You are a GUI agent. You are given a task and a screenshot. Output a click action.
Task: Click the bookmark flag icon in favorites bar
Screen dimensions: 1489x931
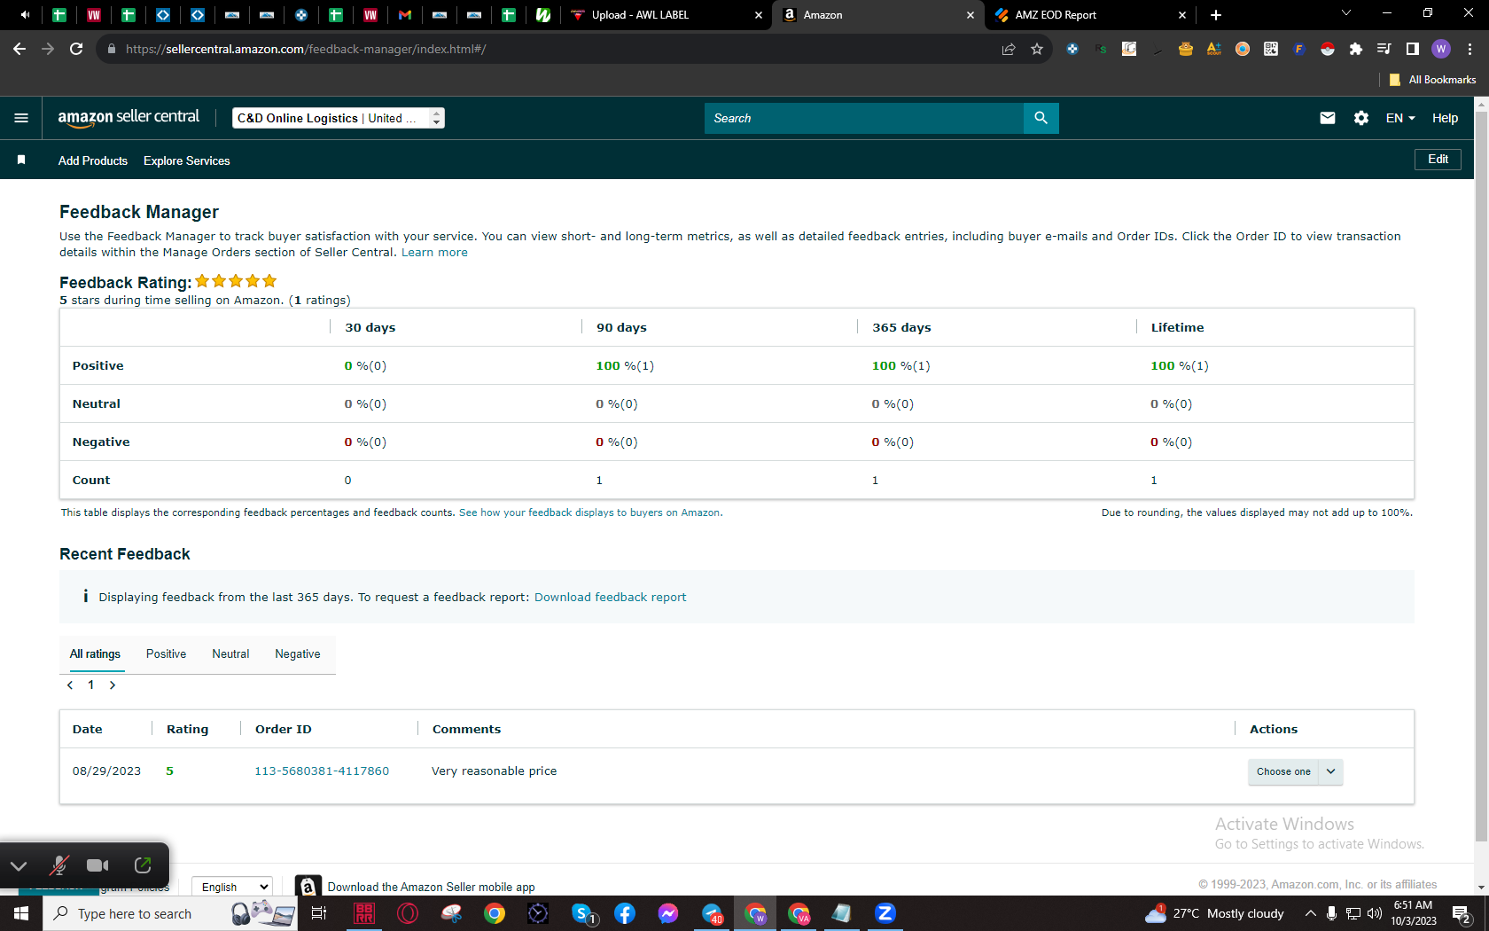[21, 160]
